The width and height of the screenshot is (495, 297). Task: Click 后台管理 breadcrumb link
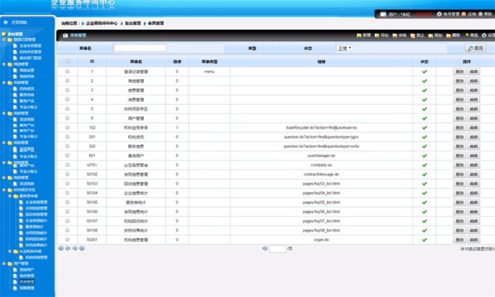click(x=133, y=23)
